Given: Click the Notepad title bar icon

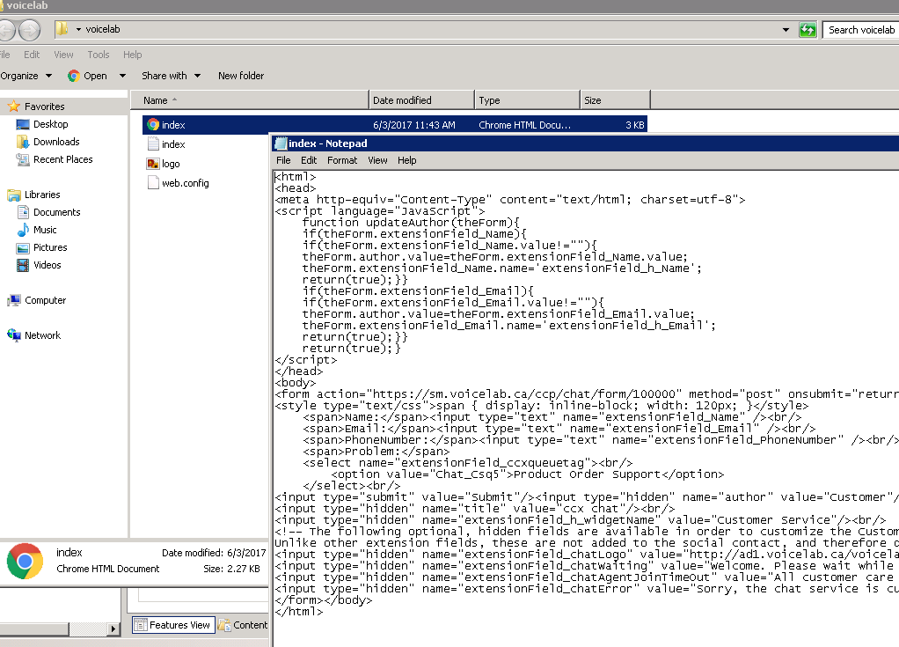Looking at the screenshot, I should pos(281,143).
